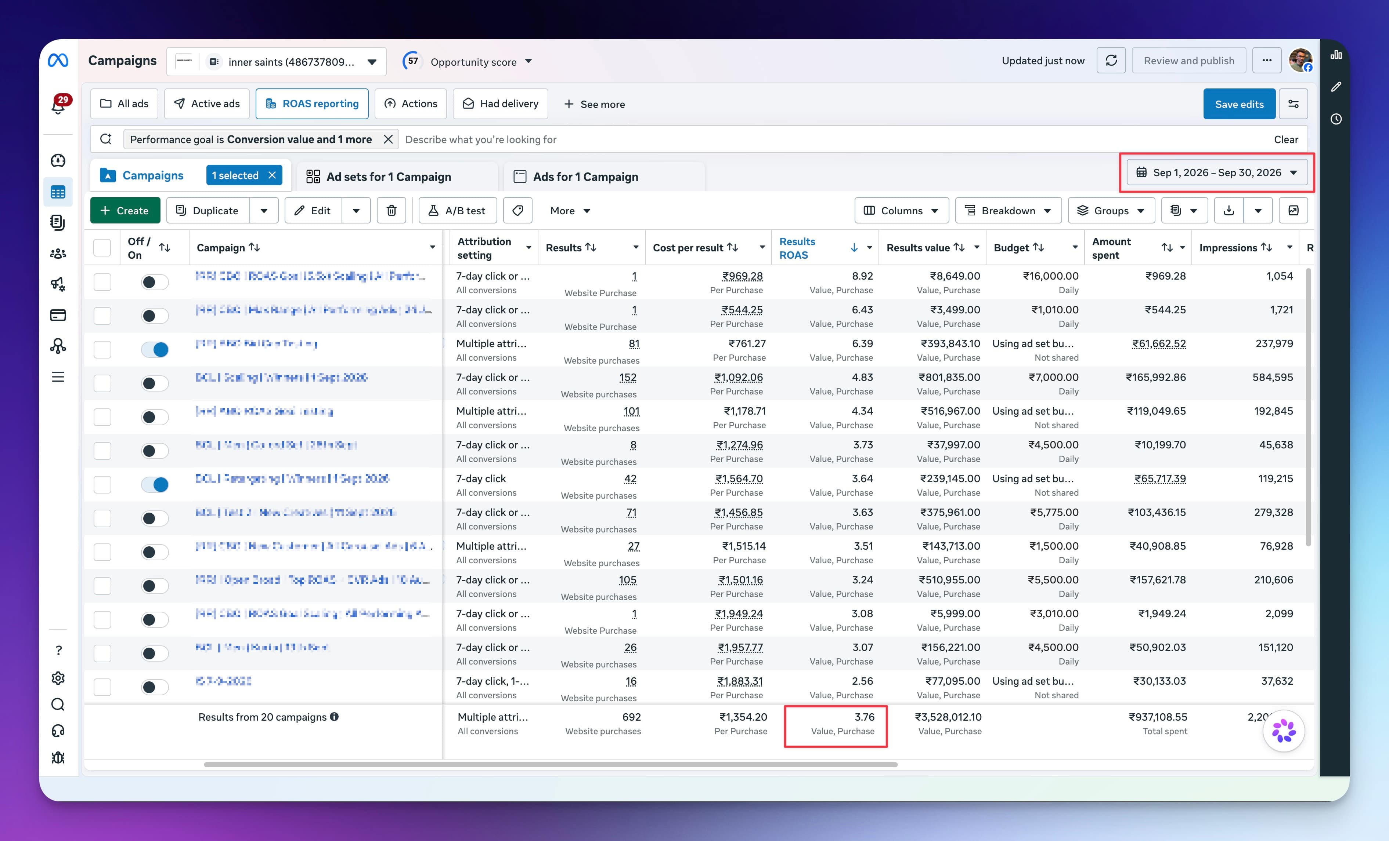Screen dimensions: 1389x841
Task: Open the Meta logo home icon
Action: 58,60
